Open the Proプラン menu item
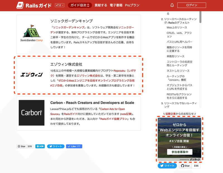The width and height of the screenshot is (223, 173). (132, 5)
